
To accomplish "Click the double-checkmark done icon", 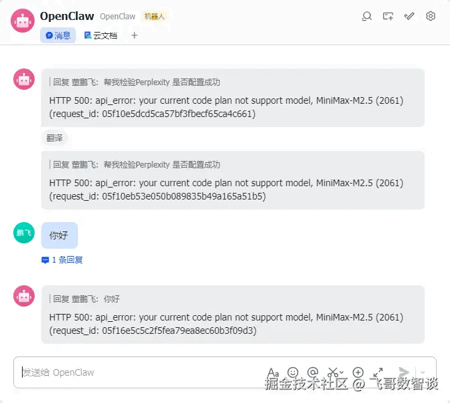I will (409, 16).
